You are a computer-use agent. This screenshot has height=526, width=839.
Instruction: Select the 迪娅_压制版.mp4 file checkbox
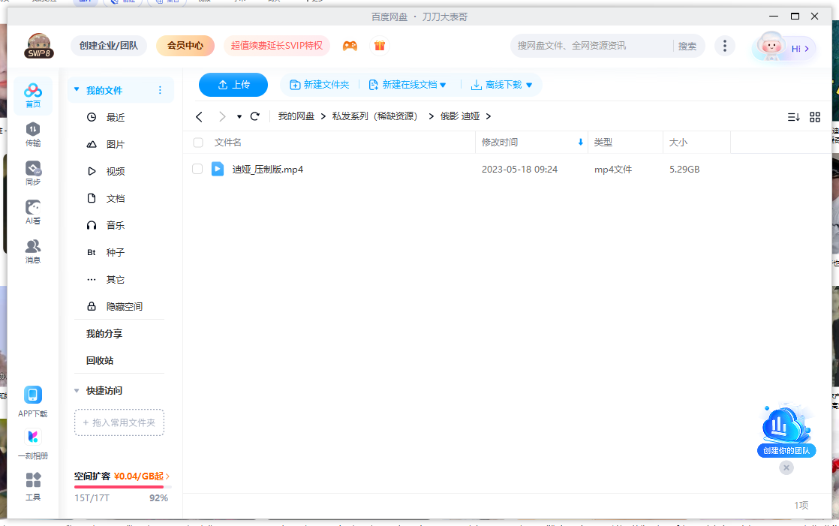tap(197, 169)
